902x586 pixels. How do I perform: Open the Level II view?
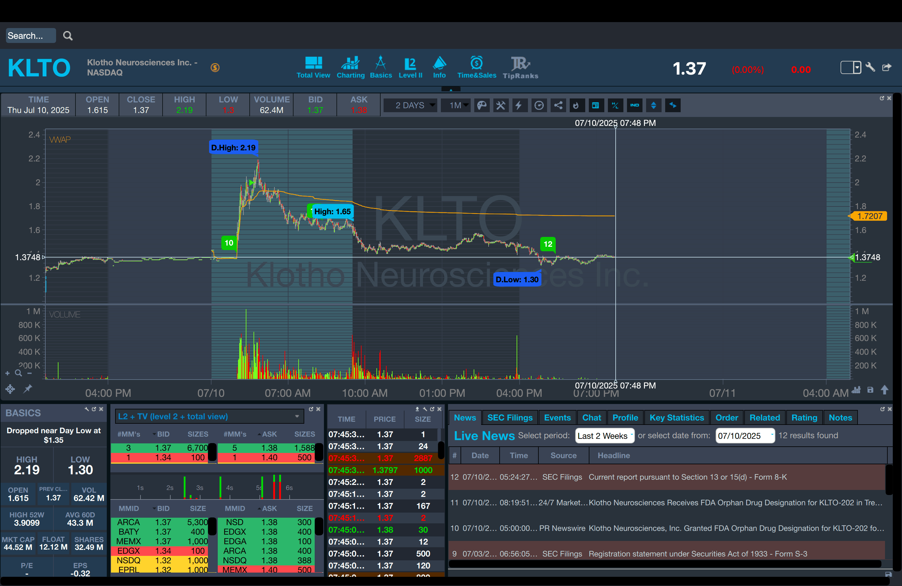point(410,68)
